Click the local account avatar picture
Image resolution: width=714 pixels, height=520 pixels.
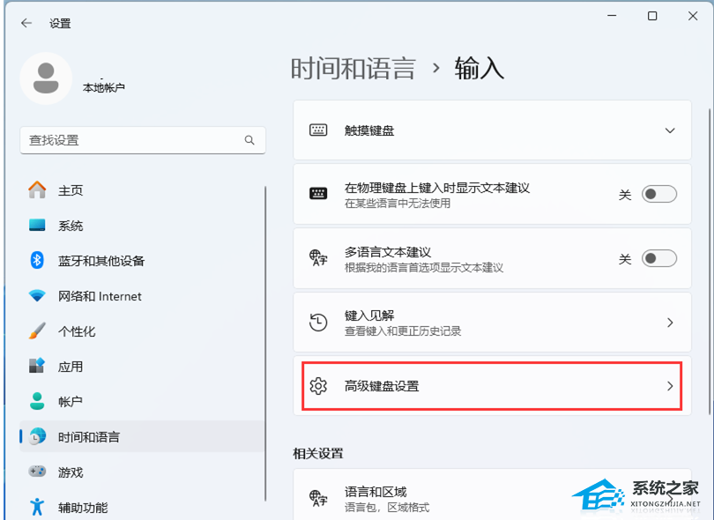coord(46,78)
